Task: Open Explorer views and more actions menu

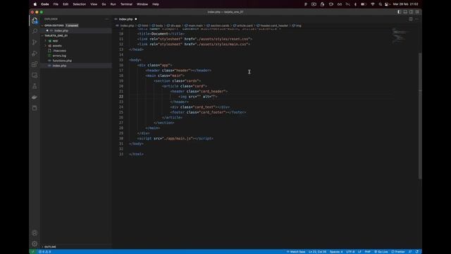Action: [x=106, y=19]
